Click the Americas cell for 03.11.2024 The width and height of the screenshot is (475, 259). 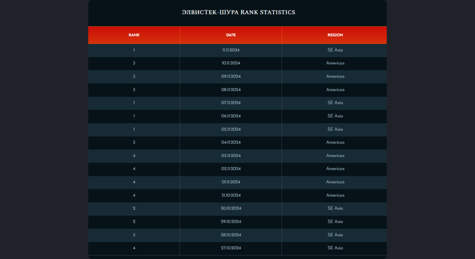tap(335, 156)
